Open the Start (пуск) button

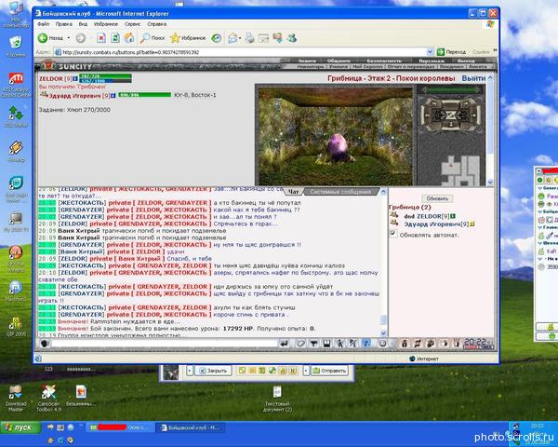click(20, 427)
